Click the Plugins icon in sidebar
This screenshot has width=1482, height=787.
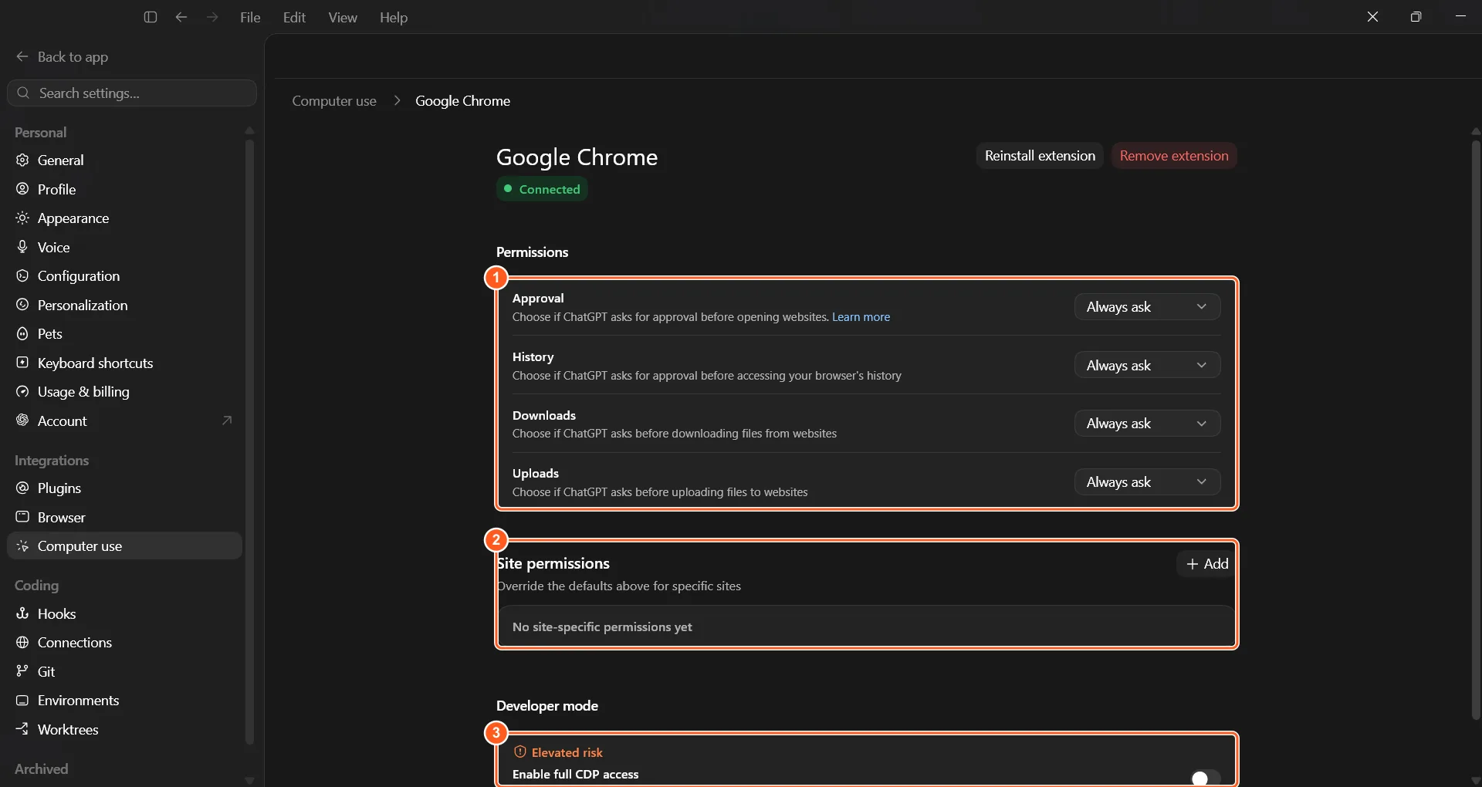click(x=22, y=488)
